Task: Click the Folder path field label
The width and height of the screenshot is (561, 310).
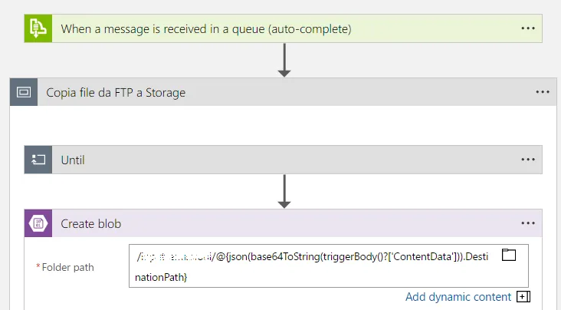Action: (x=67, y=267)
